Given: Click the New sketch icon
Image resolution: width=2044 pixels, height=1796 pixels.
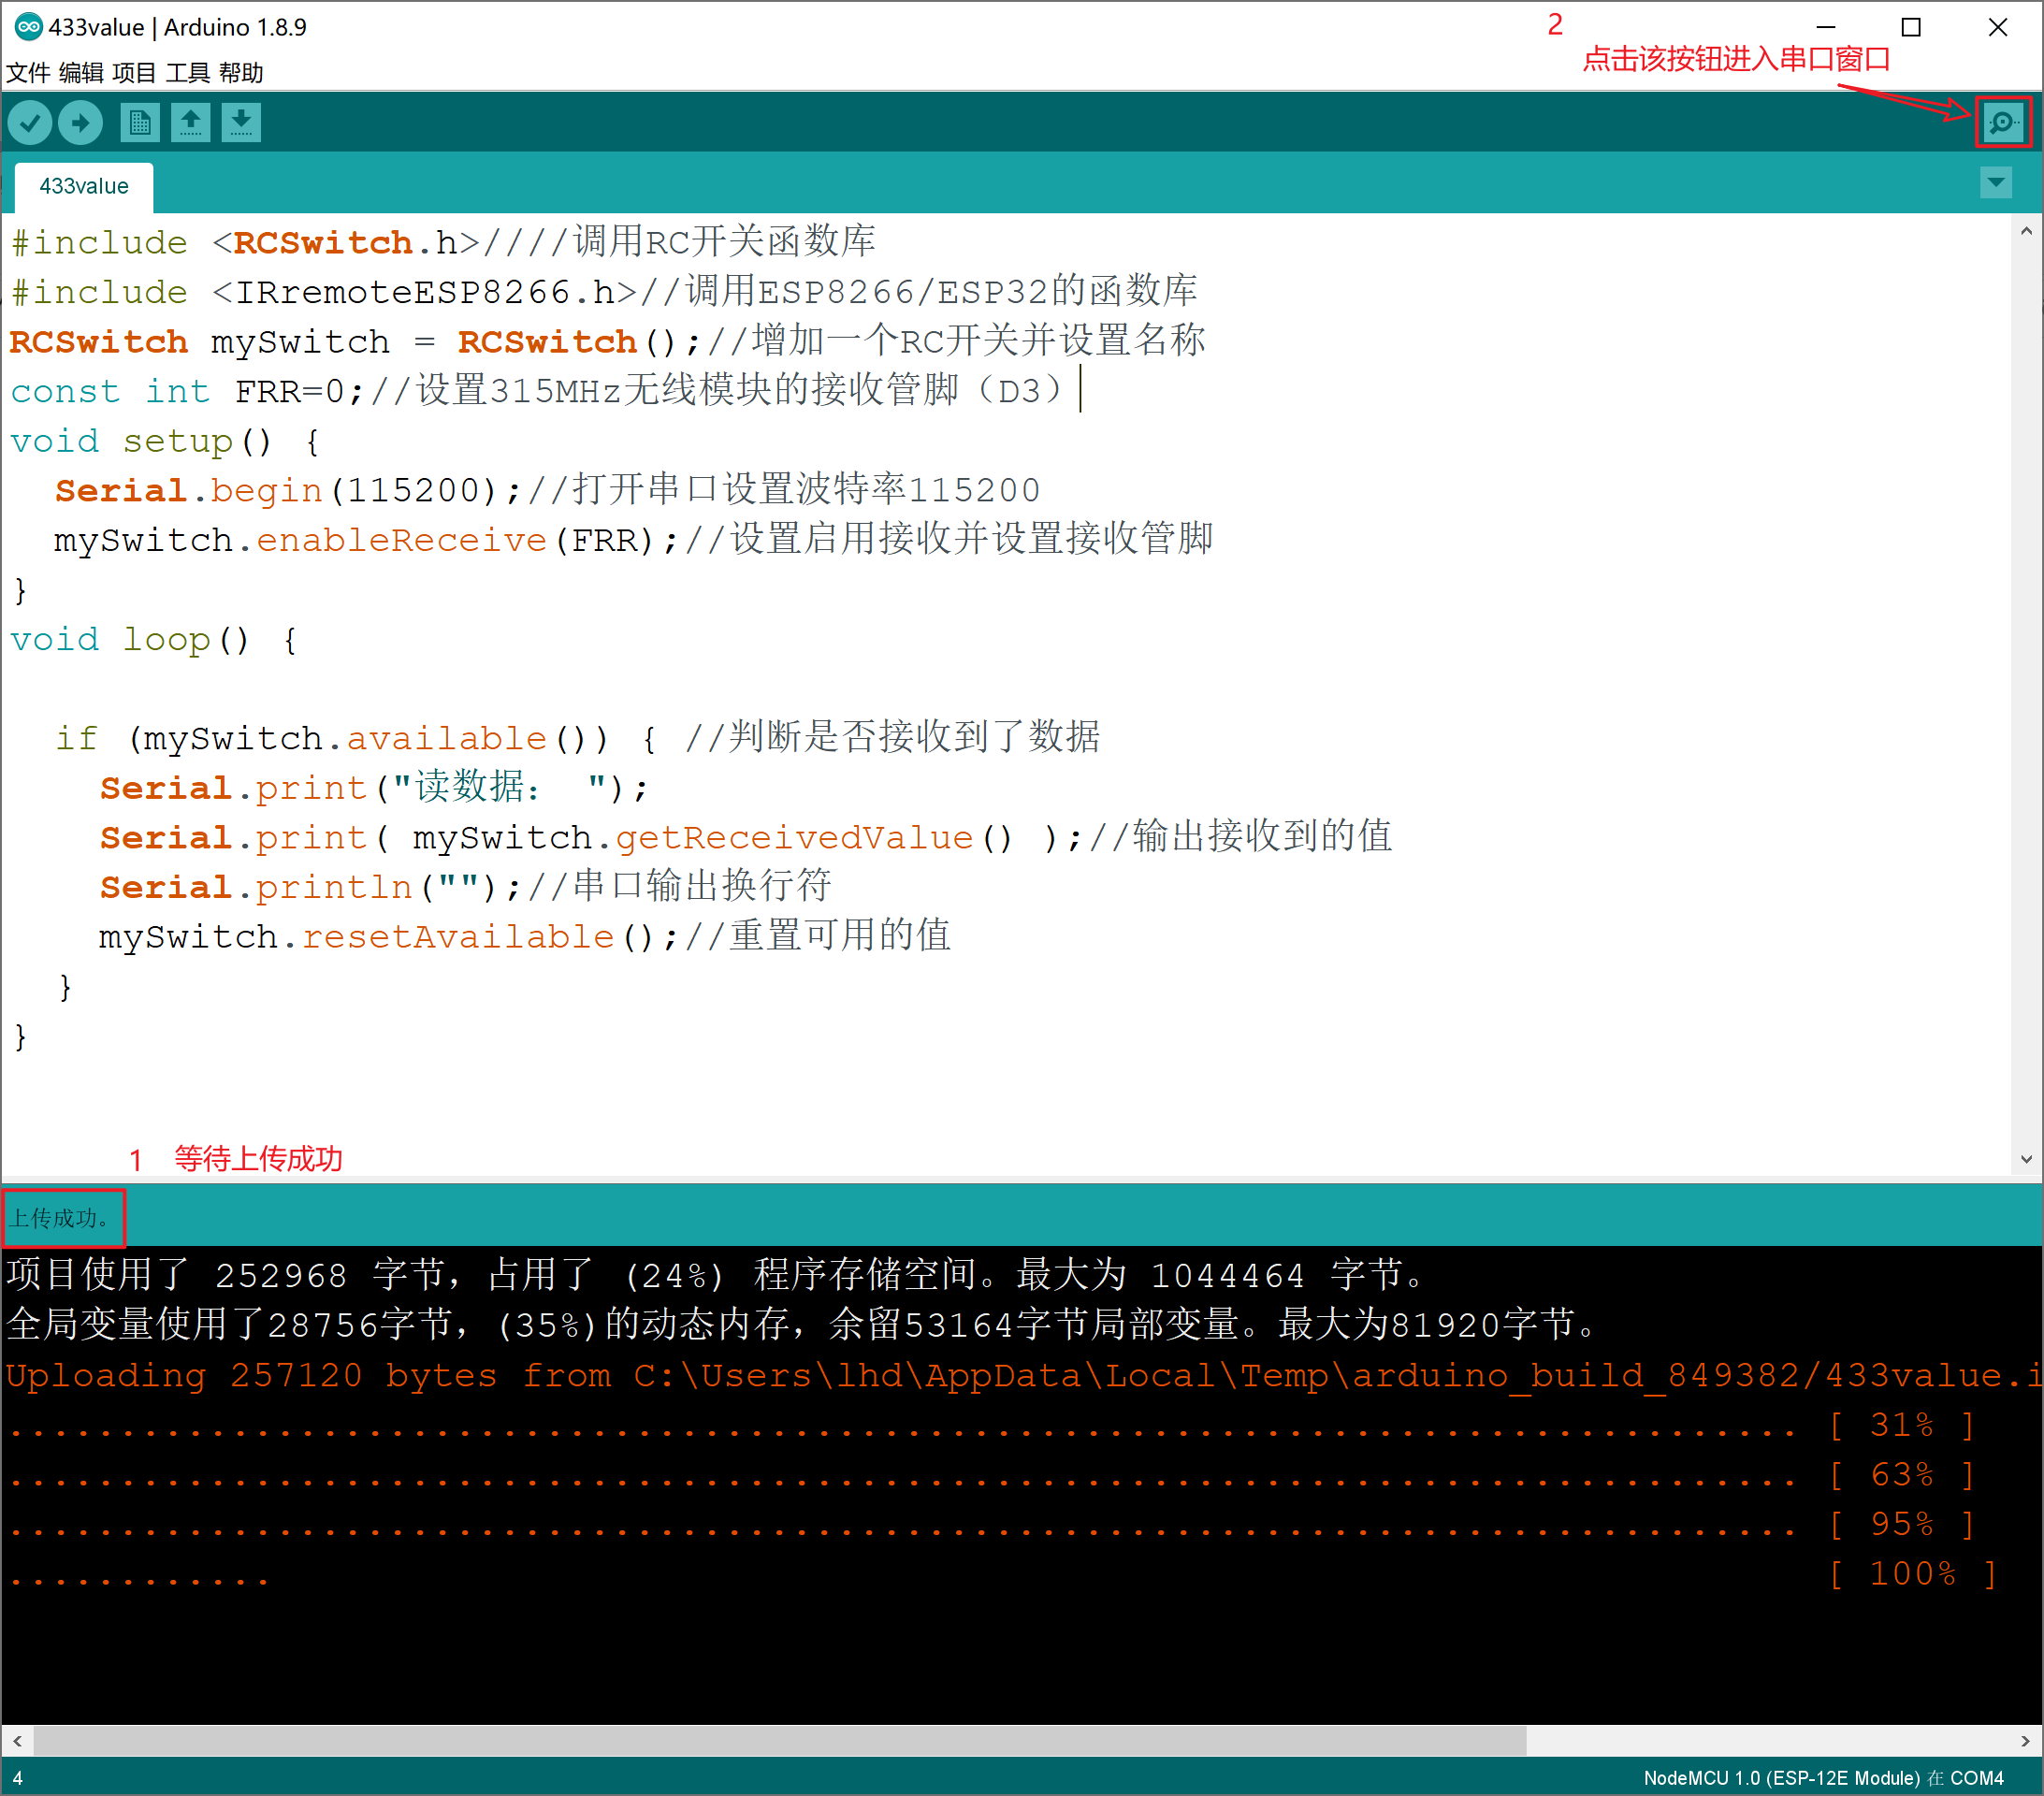Looking at the screenshot, I should tap(140, 123).
